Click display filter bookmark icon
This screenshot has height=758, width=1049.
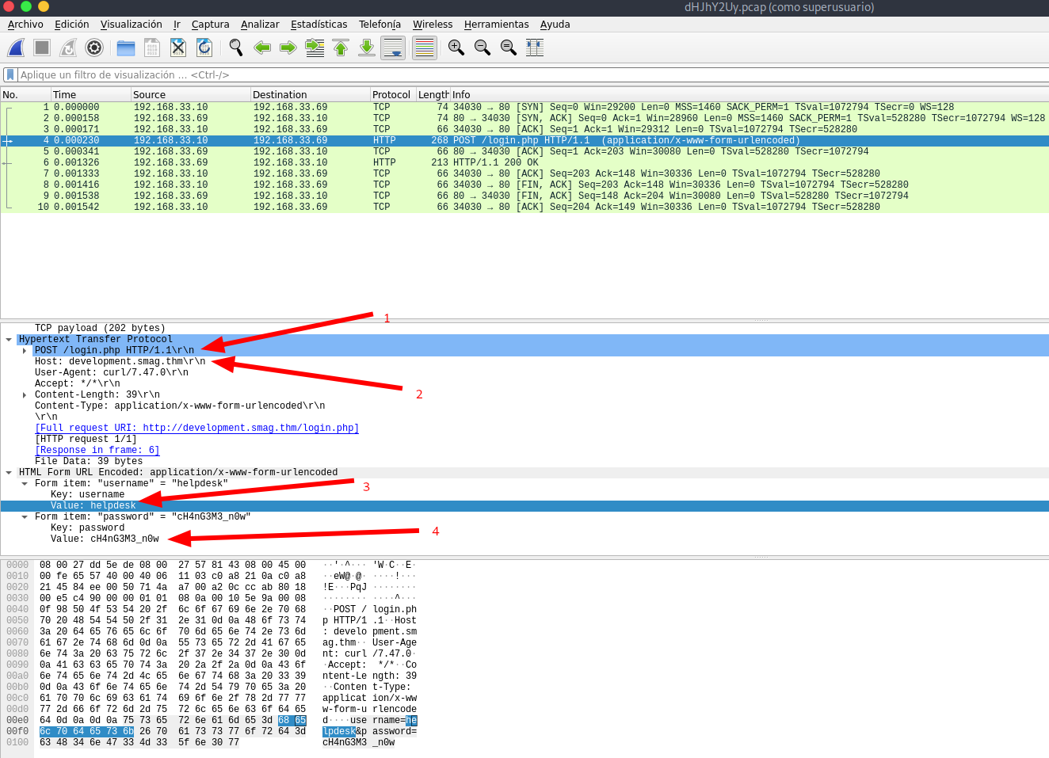pos(10,74)
